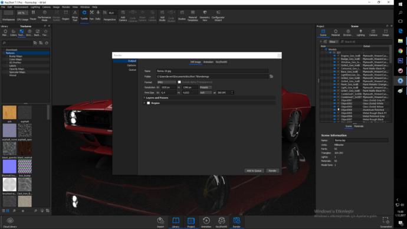407x229 pixels.
Task: Enable the Region checkbox
Action: click(149, 103)
